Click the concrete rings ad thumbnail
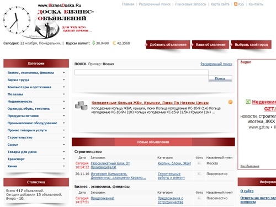The width and height of the screenshot is (276, 207). tap(81, 105)
